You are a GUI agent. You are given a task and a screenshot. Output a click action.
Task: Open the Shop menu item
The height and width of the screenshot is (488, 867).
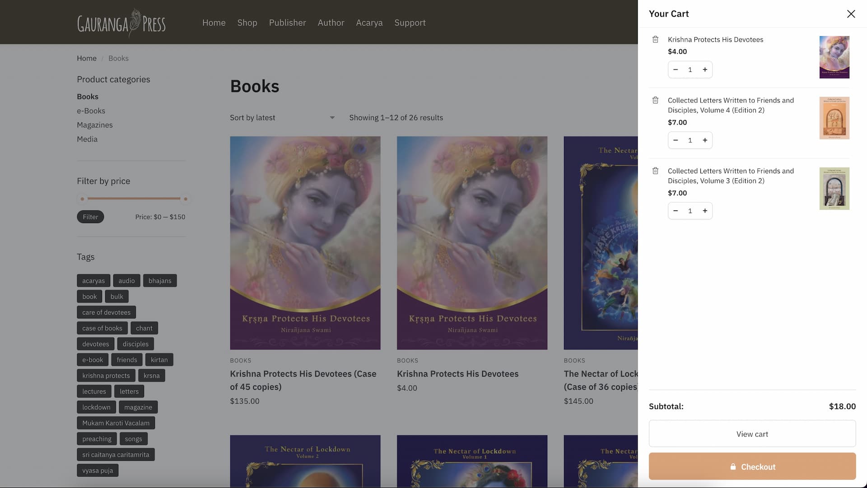247,23
